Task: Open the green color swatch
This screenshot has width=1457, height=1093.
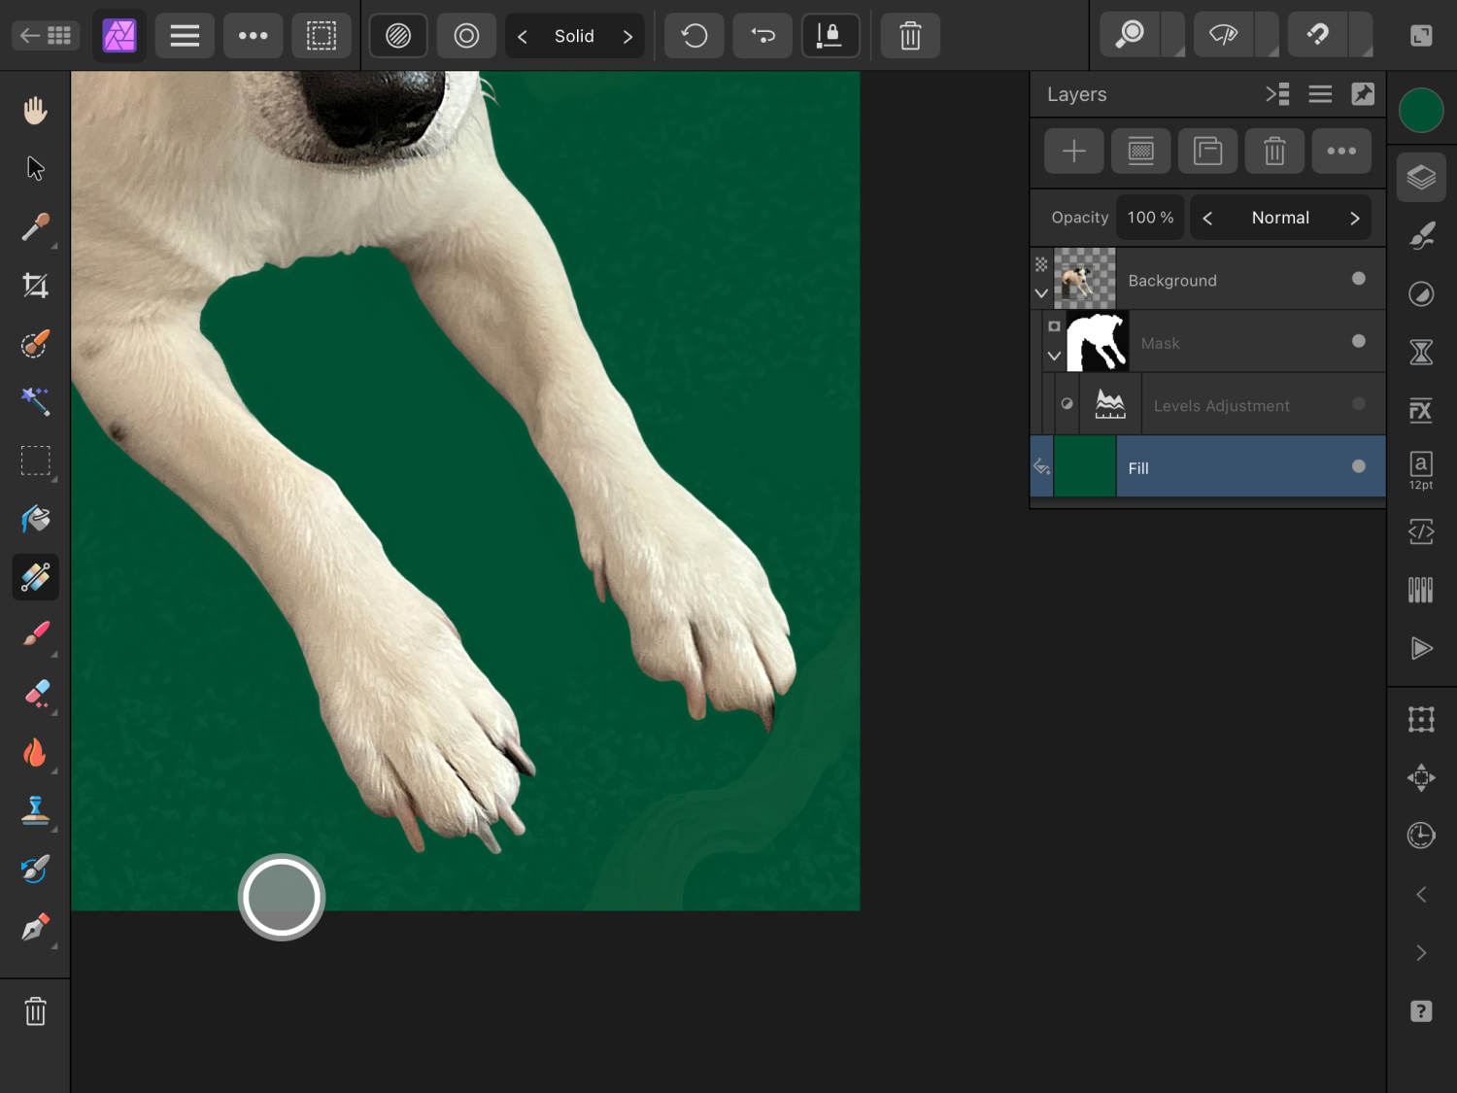Action: 1421,111
